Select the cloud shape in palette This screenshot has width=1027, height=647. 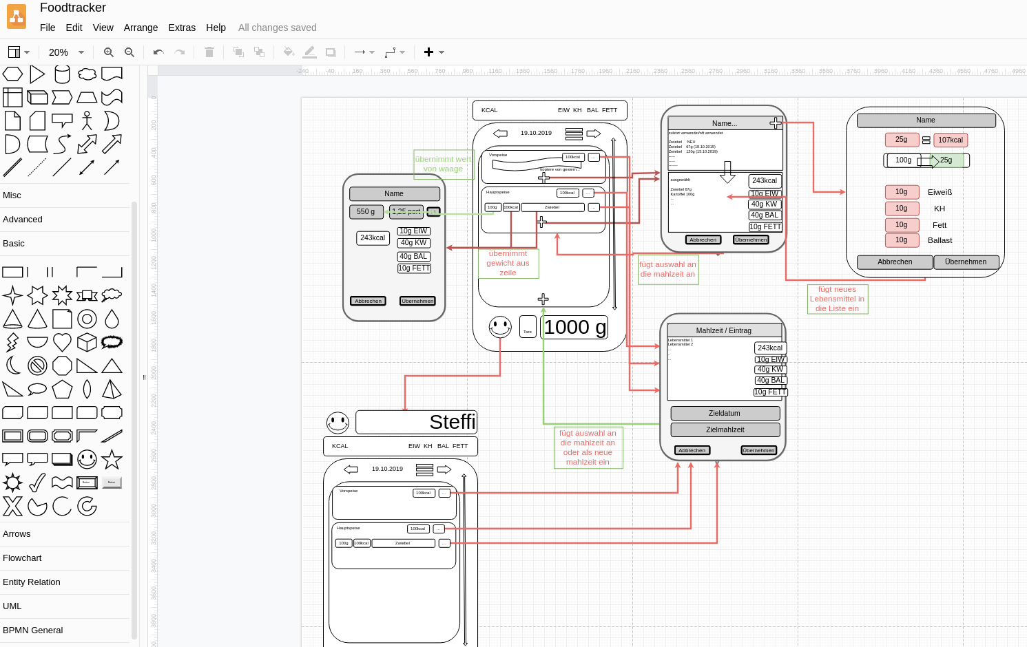coord(87,74)
